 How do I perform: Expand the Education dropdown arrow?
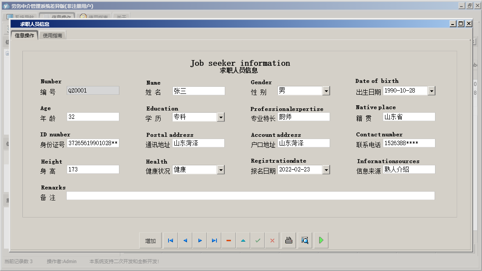221,117
